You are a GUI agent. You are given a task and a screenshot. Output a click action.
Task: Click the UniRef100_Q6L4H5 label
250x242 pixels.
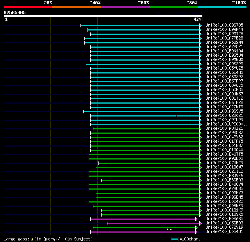(x=224, y=73)
